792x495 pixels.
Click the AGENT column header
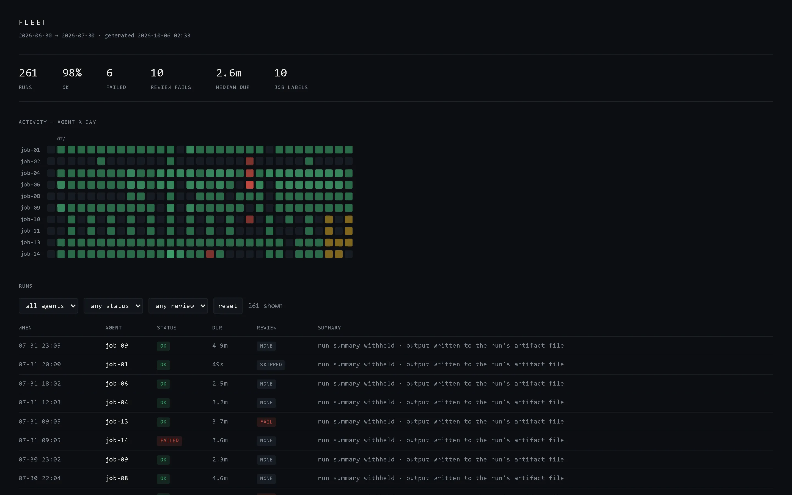click(114, 328)
